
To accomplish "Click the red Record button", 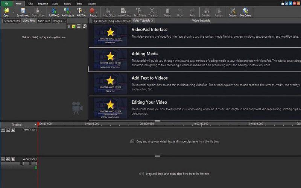I will coord(92,11).
